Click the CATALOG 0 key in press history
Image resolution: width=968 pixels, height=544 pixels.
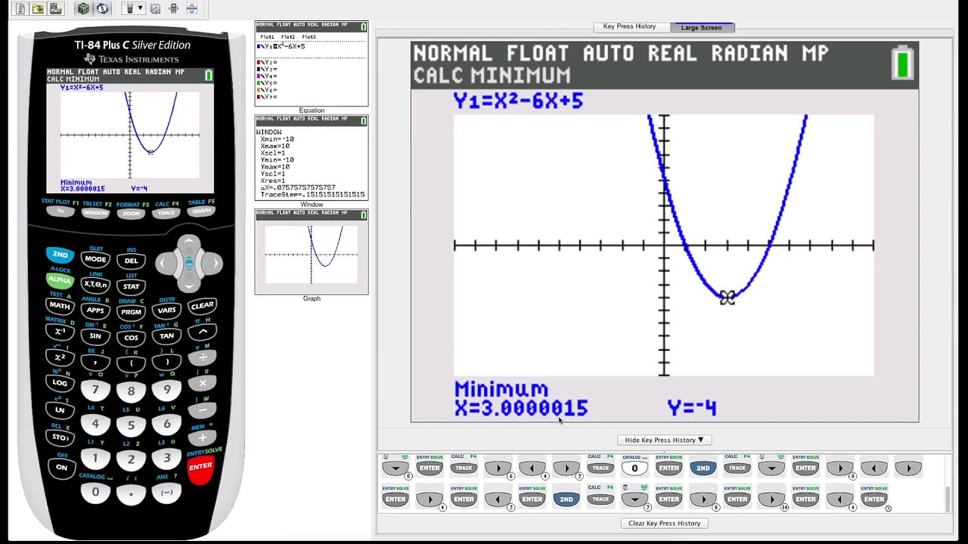[x=634, y=468]
